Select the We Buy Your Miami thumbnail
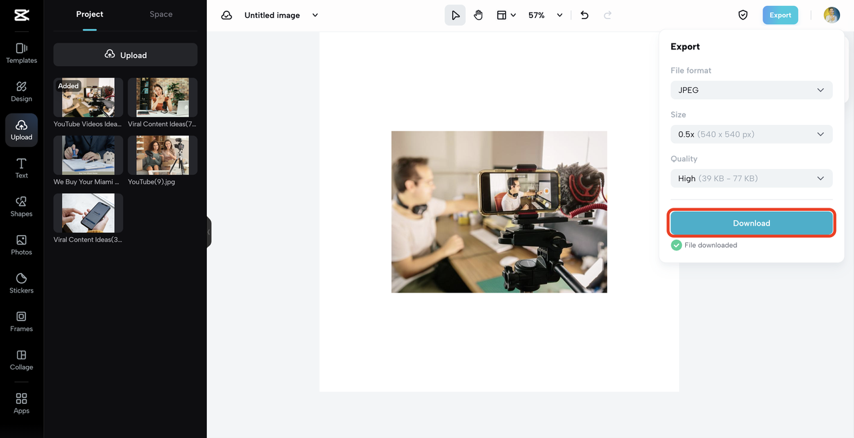Screen dimensions: 854x438 [88, 156]
